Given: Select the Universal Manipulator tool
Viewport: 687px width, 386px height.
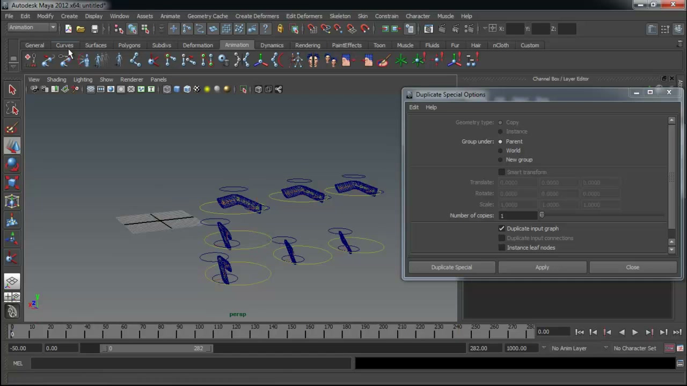Looking at the screenshot, I should pos(12,202).
